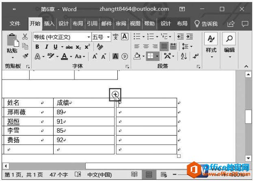Switch to the 插入 (Insert) tab
The height and width of the screenshot is (181, 253).
(x=49, y=24)
